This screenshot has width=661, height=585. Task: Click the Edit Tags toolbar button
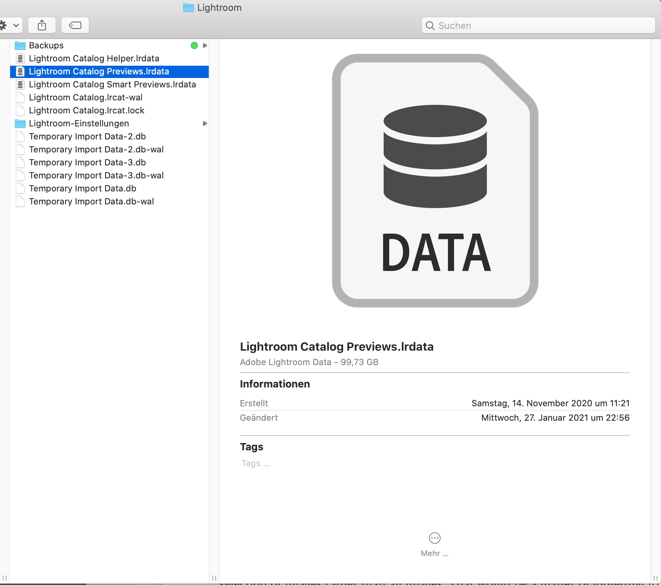pyautogui.click(x=75, y=25)
